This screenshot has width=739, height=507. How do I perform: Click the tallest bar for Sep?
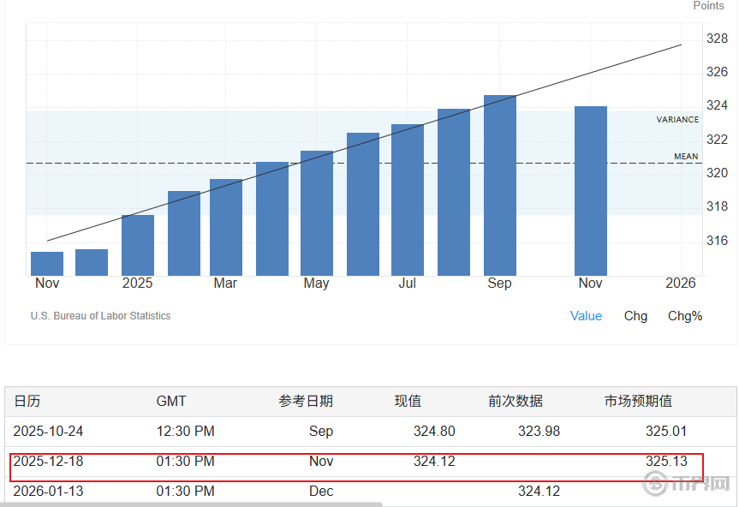499,185
